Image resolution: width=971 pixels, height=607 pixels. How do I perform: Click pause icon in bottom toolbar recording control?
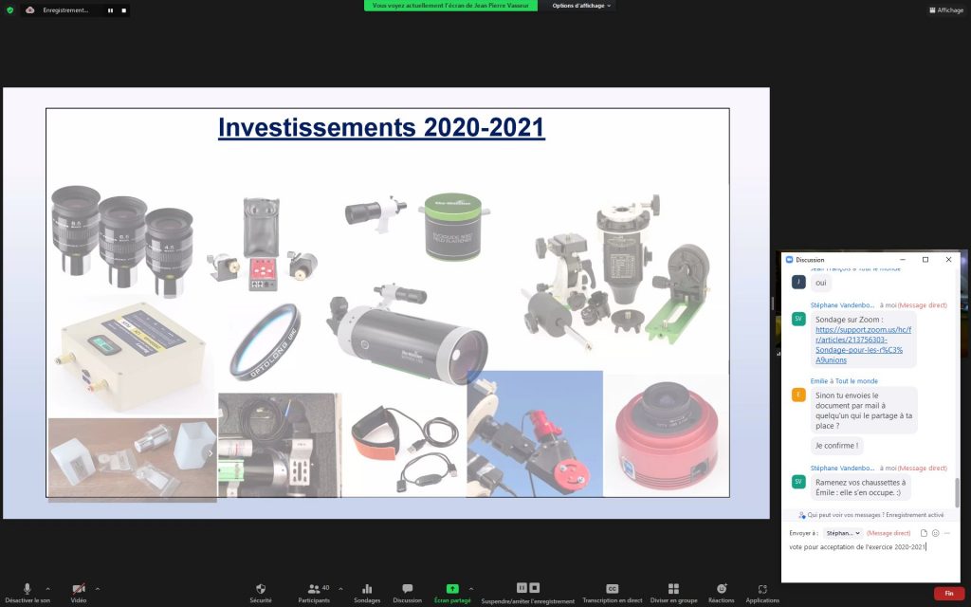[x=522, y=588]
